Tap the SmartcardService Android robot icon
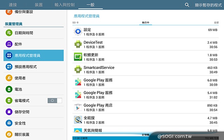This screenshot has width=224, height=140. pos(78,69)
